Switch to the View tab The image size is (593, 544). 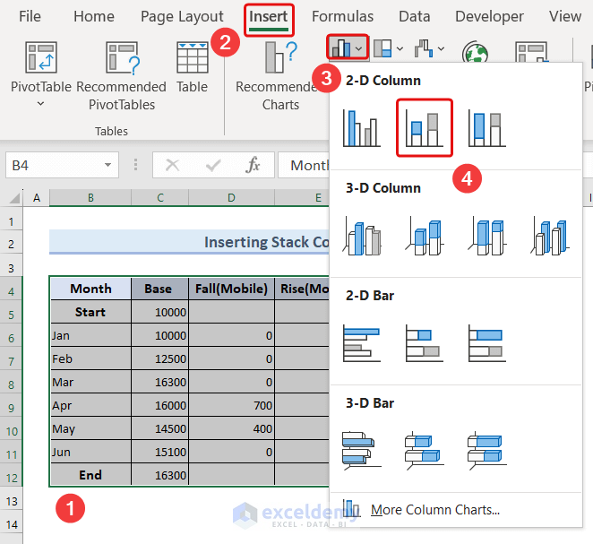565,17
